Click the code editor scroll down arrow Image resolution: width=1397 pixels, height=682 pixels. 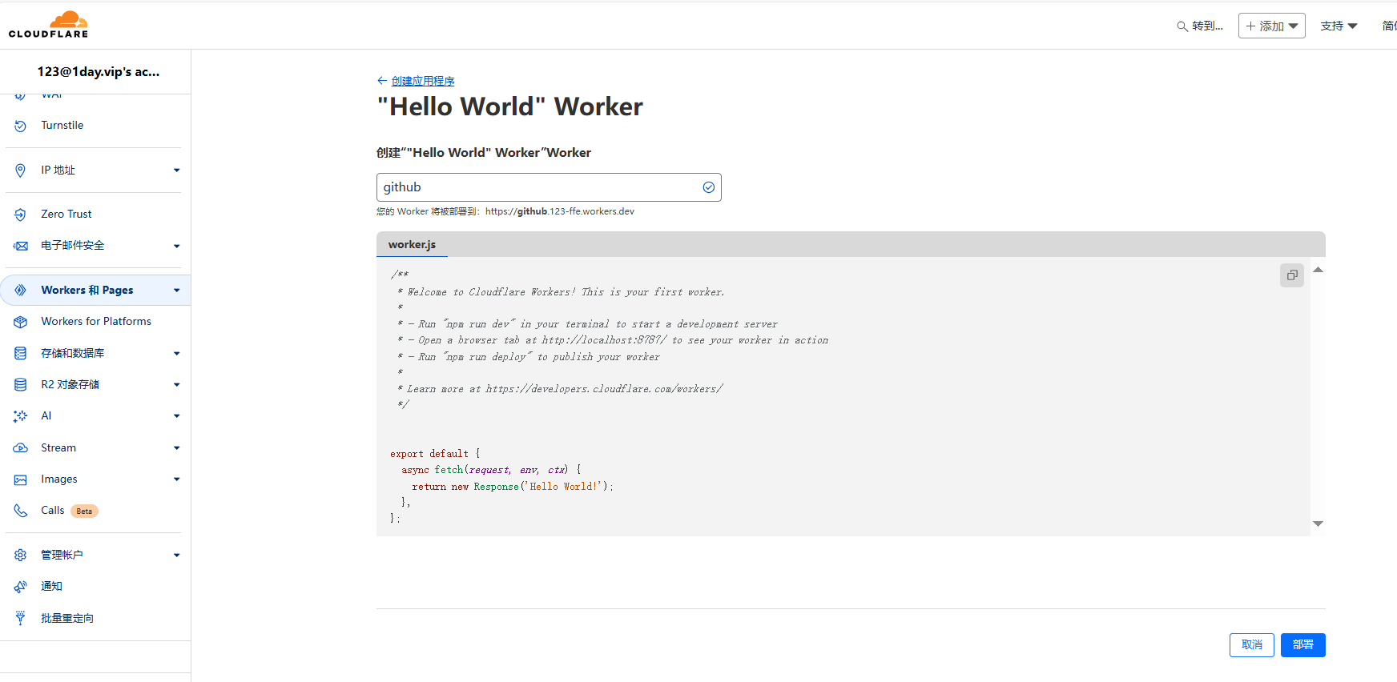[1318, 524]
